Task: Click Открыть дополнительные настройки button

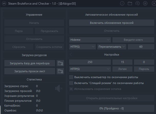Action: pyautogui.click(x=112, y=98)
